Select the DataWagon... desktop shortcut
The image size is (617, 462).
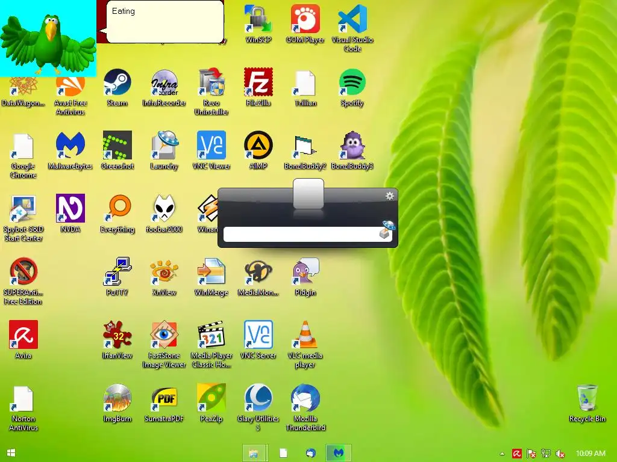tap(23, 91)
